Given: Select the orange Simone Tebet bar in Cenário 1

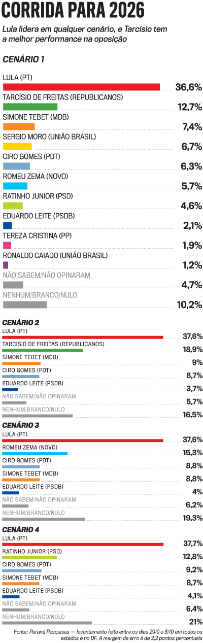Looking at the screenshot, I should click(19, 126).
